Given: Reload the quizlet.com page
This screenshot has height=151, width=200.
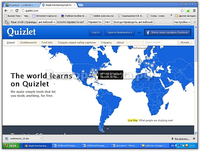Looking at the screenshot, I should tap(17, 11).
